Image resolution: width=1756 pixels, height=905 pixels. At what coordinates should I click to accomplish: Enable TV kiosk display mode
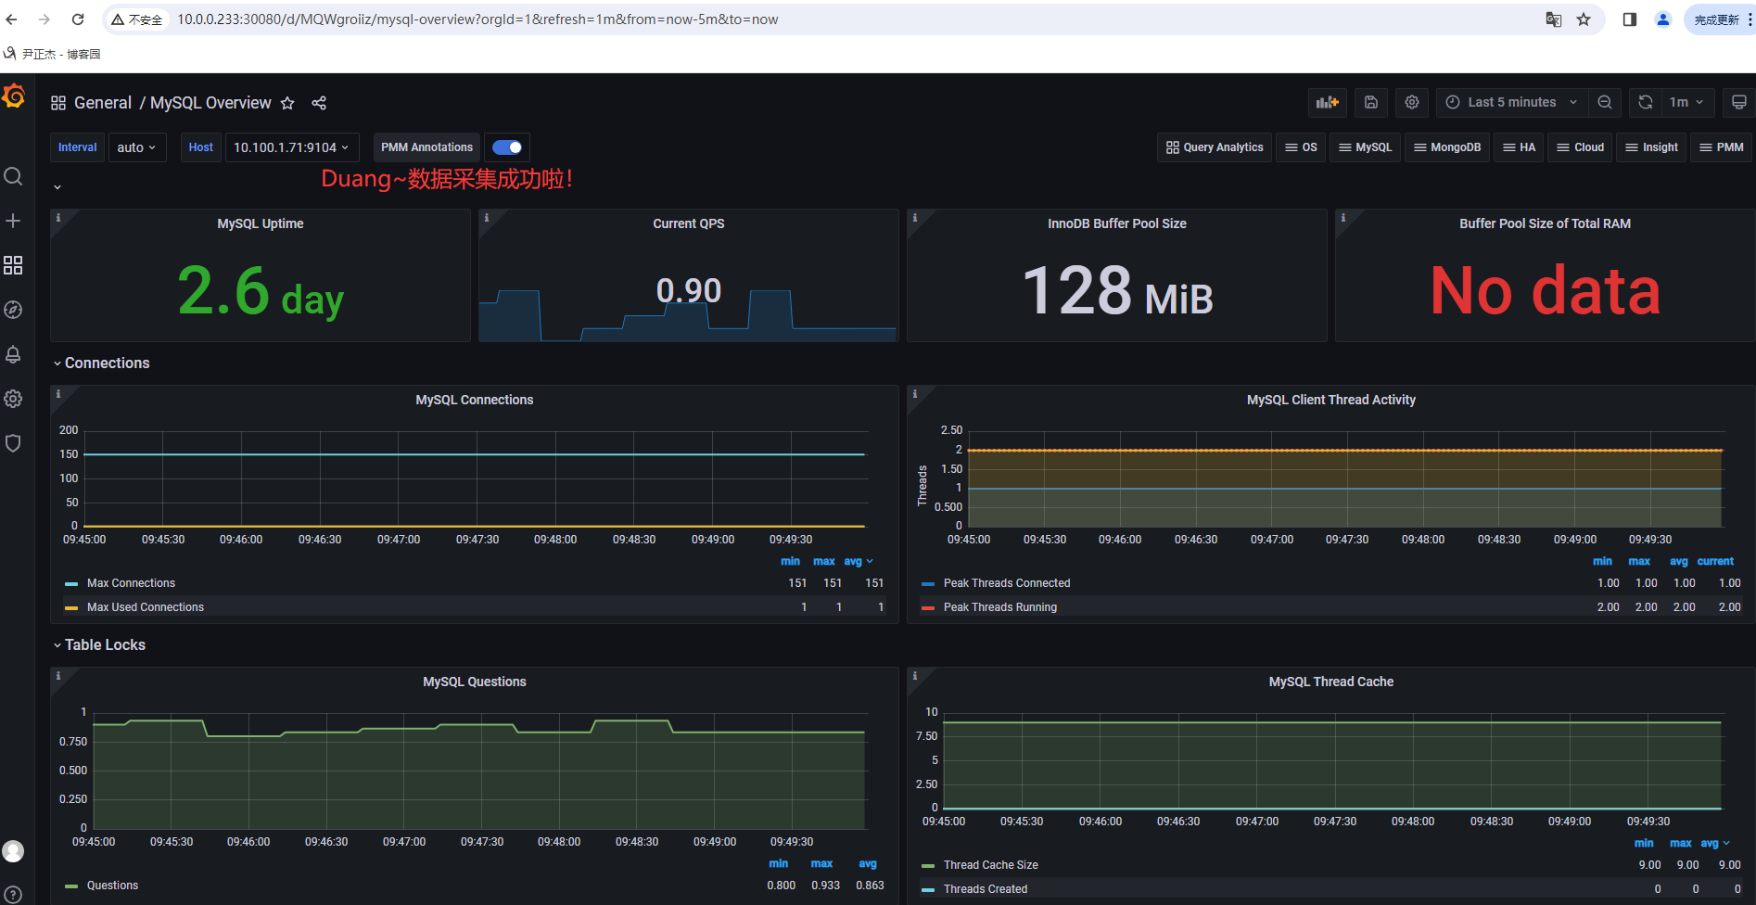coord(1738,102)
